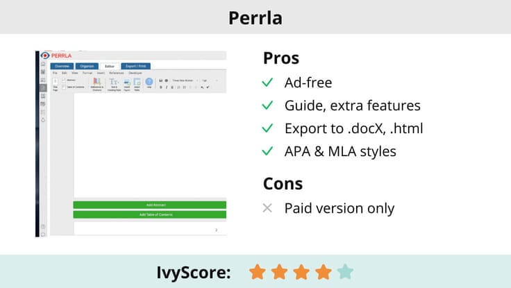The image size is (511, 288).
Task: Apply bold formatting with the B icon
Action: (x=160, y=87)
